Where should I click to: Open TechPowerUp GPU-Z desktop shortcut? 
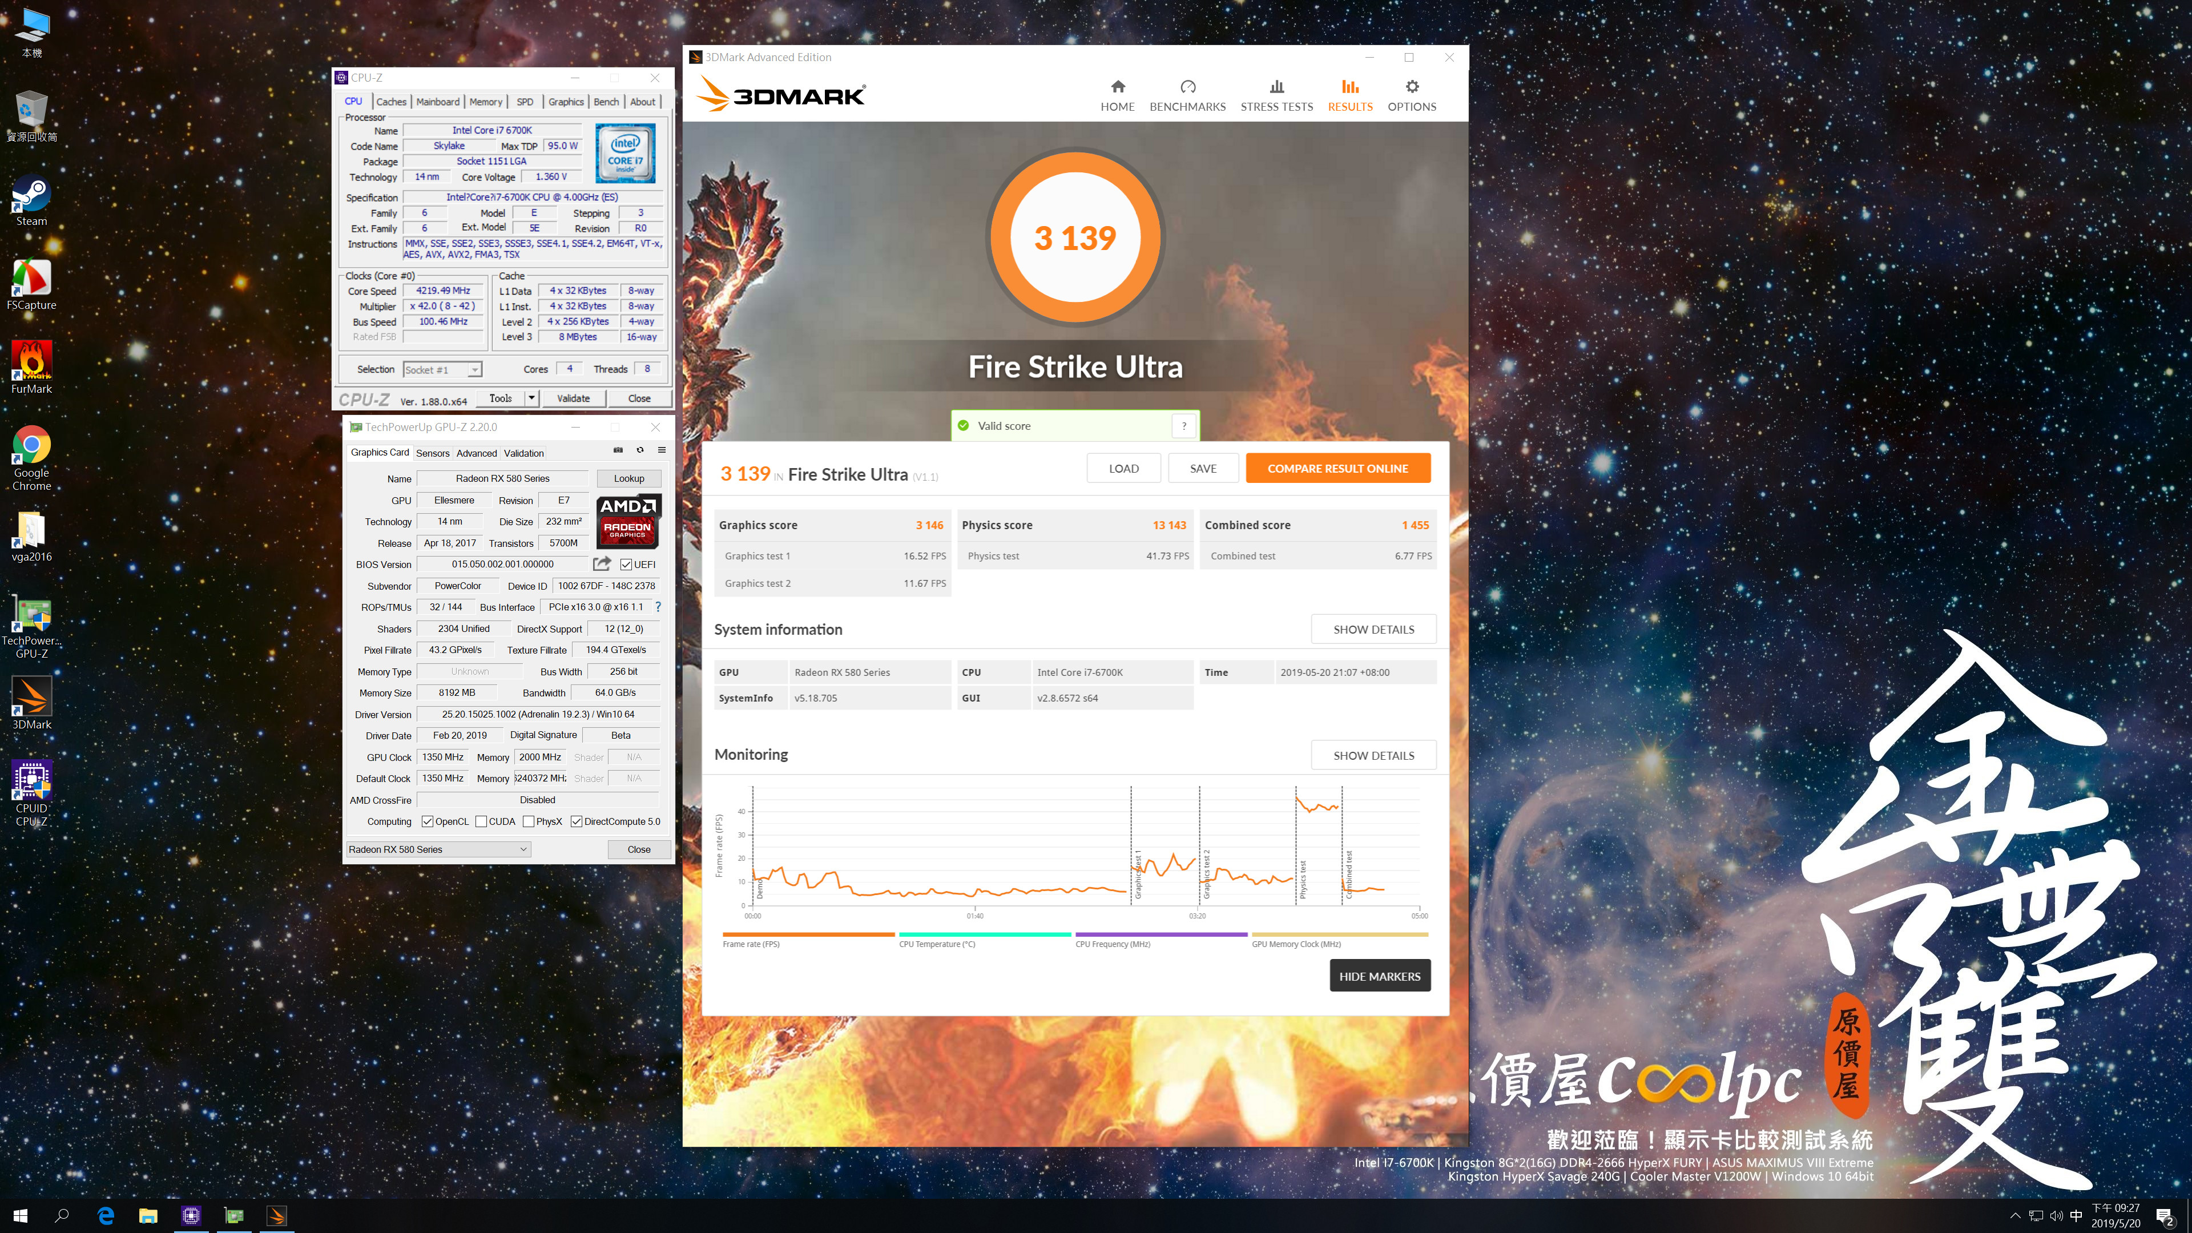31,626
